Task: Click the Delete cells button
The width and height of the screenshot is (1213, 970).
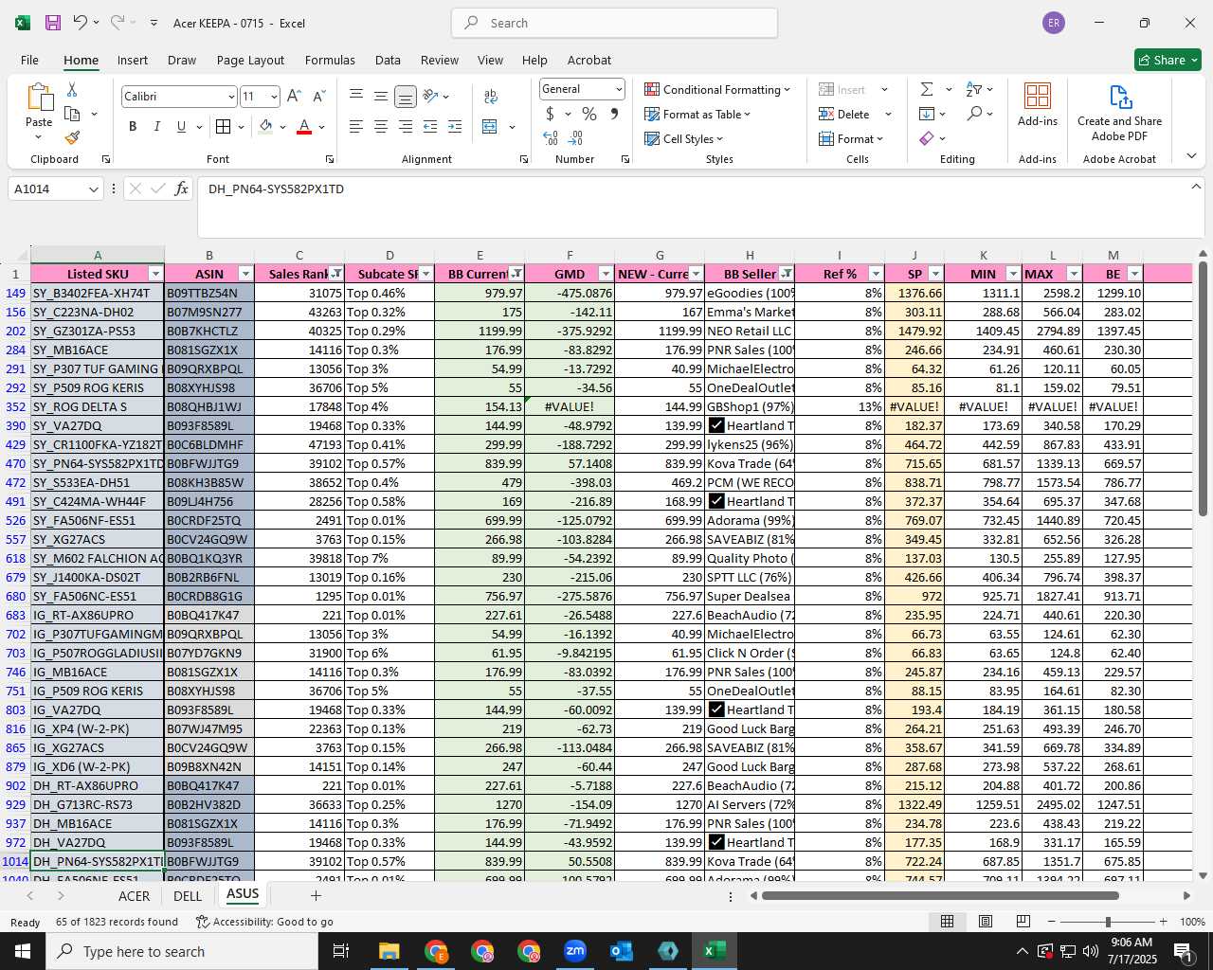Action: (845, 114)
